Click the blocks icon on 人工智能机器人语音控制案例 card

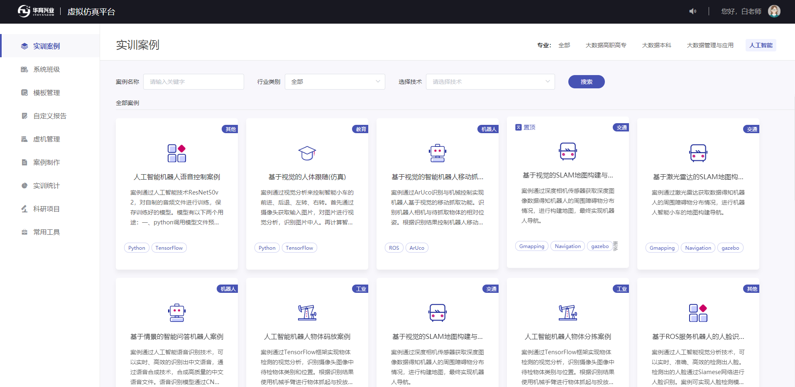[x=177, y=153]
